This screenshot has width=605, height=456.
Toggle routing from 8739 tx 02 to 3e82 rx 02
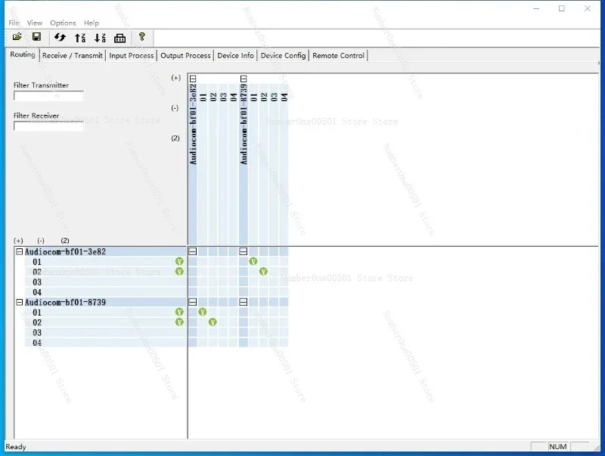(x=263, y=272)
